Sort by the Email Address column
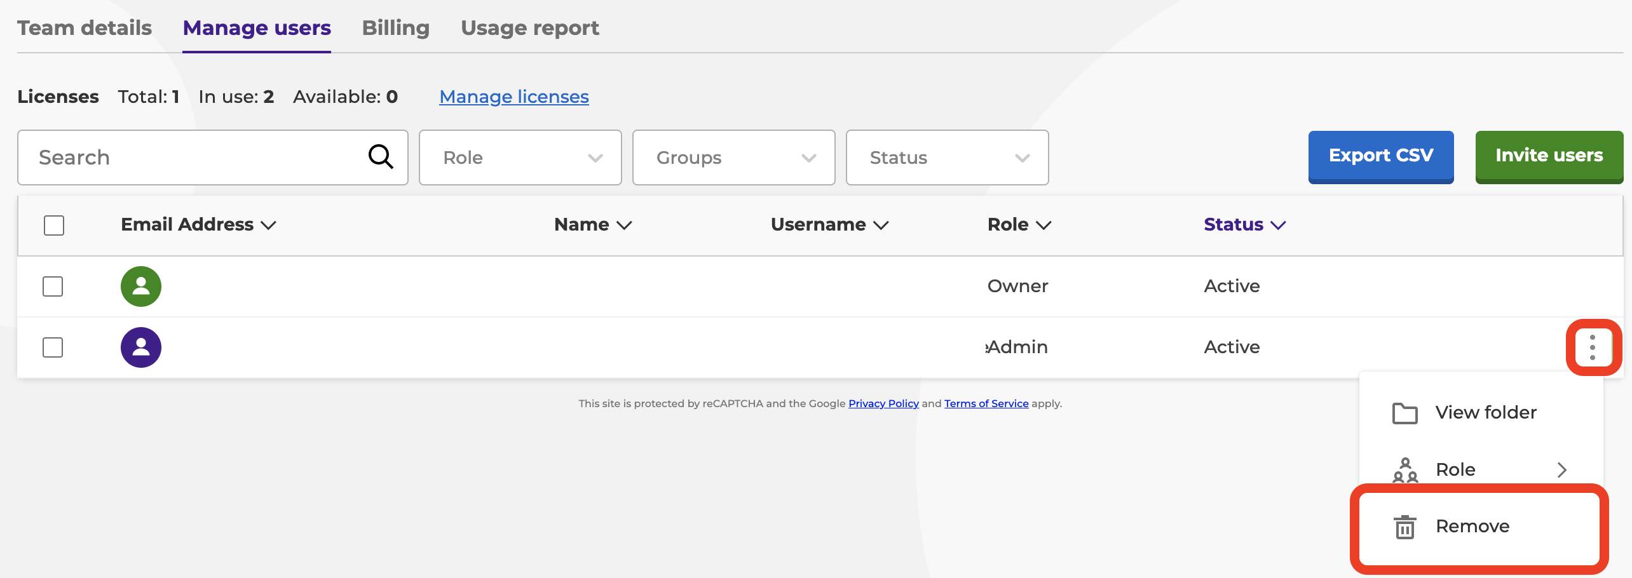This screenshot has height=578, width=1632. click(x=198, y=225)
